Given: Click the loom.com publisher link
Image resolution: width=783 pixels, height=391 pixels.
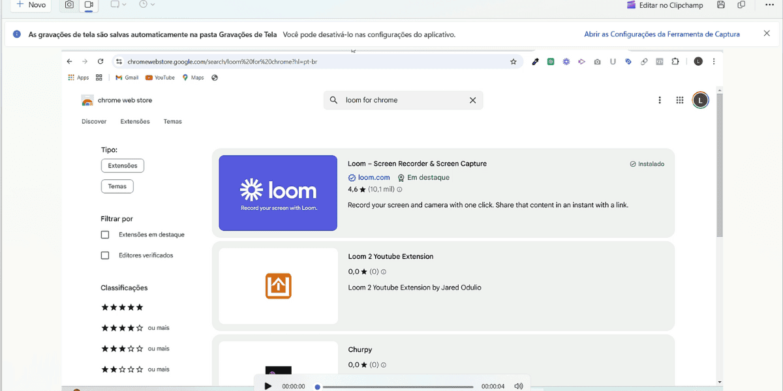Looking at the screenshot, I should 373,177.
